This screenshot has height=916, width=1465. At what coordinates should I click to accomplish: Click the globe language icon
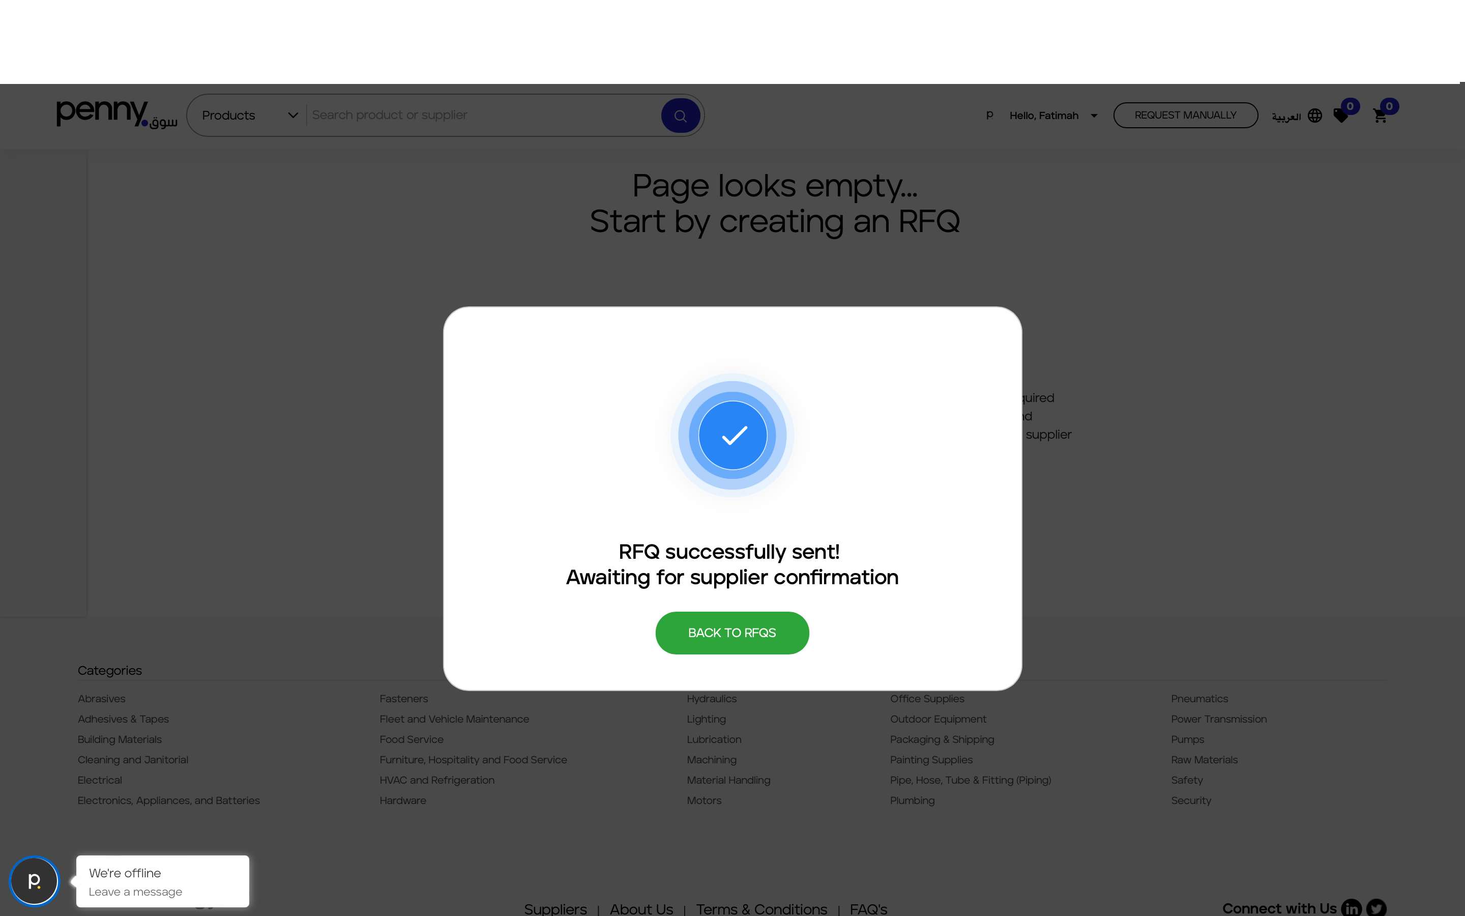[x=1315, y=116]
